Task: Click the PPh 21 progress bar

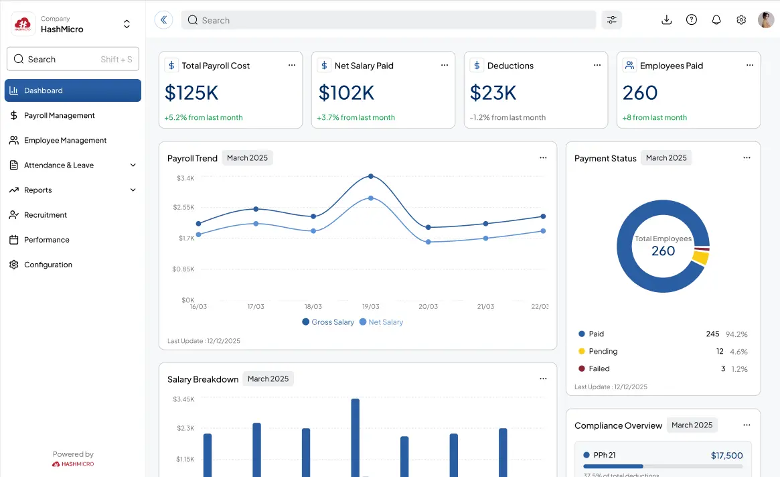Action: (662, 466)
